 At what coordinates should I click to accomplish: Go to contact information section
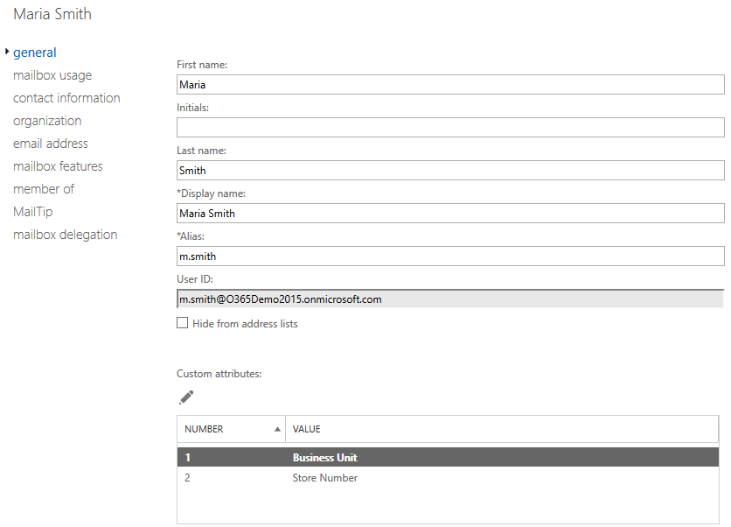[66, 98]
